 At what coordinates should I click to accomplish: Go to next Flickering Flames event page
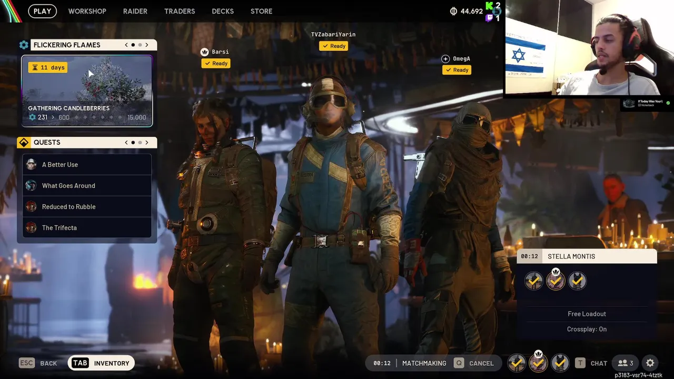pos(147,45)
